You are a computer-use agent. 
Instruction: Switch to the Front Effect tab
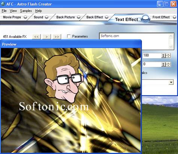[x=161, y=17]
